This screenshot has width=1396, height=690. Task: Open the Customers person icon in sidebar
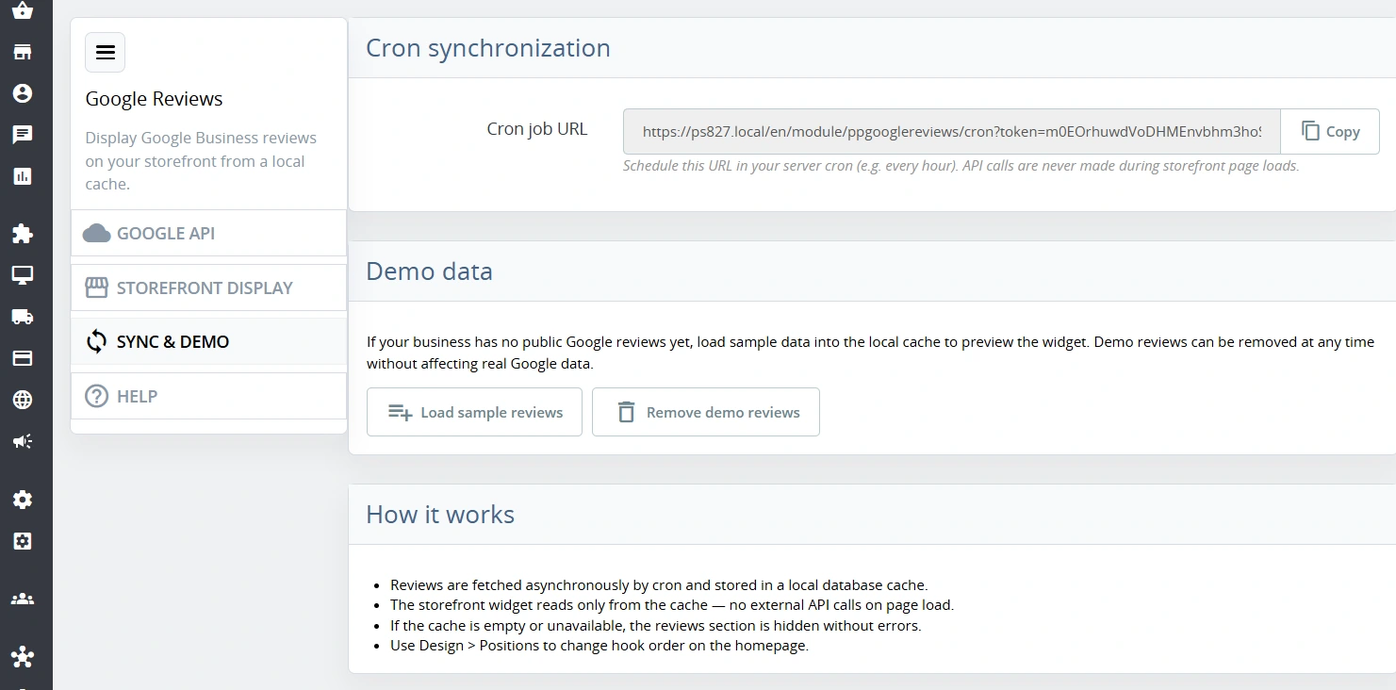(23, 93)
